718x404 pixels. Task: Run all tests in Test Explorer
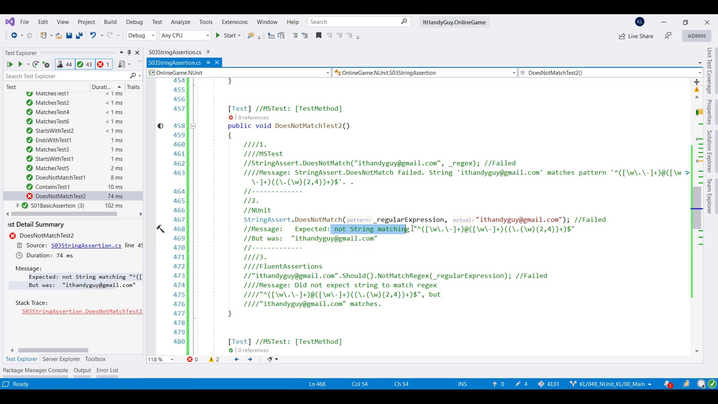point(9,64)
